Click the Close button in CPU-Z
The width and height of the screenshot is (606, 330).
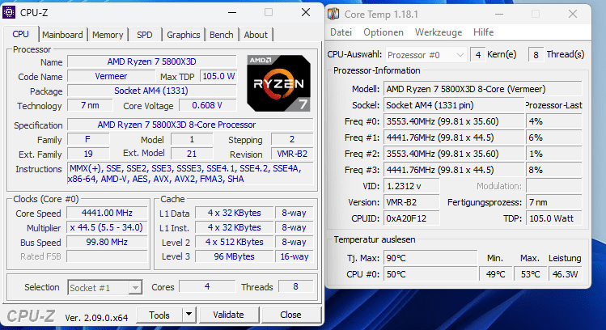click(x=290, y=315)
